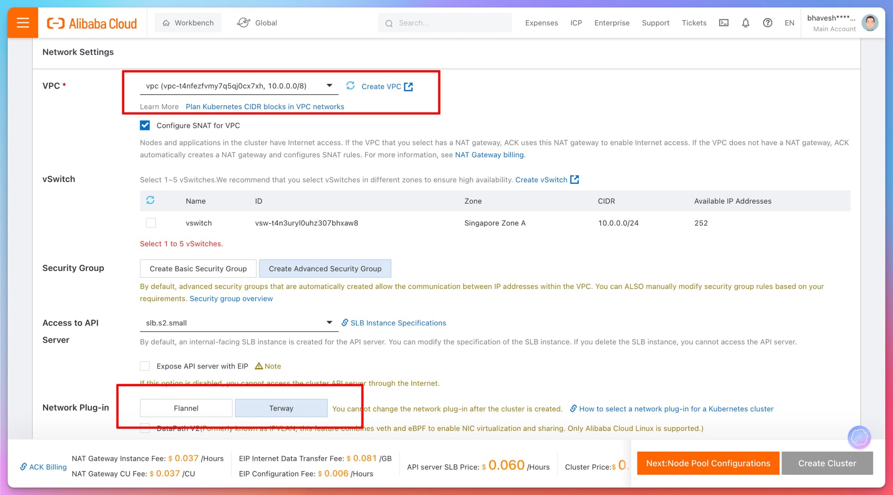This screenshot has height=495, width=893.
Task: Refresh the vSwitch table icon
Action: (150, 200)
